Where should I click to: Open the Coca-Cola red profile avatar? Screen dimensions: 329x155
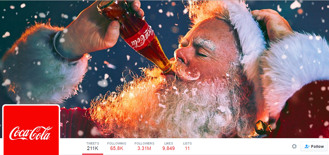[31, 130]
